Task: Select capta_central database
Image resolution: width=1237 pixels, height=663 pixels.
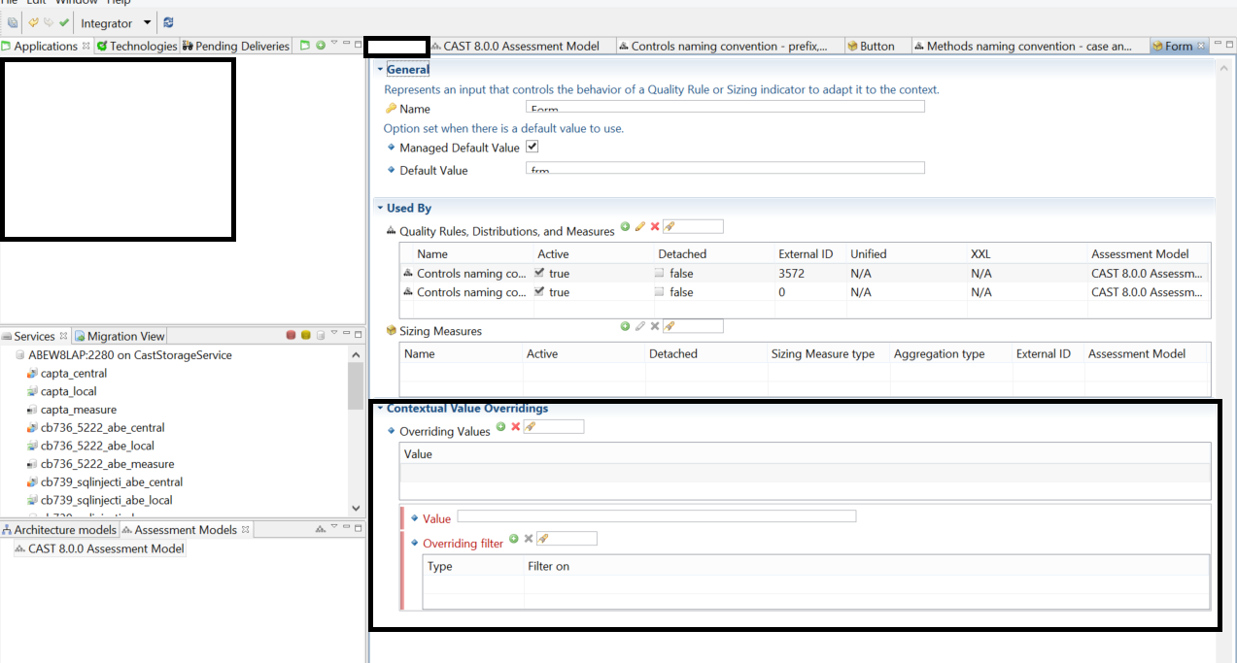Action: pos(74,374)
